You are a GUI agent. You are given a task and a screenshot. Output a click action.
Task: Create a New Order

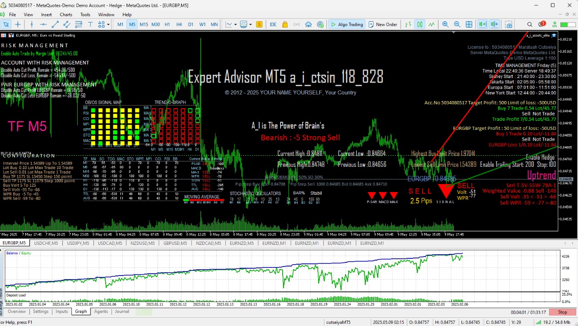click(x=383, y=24)
